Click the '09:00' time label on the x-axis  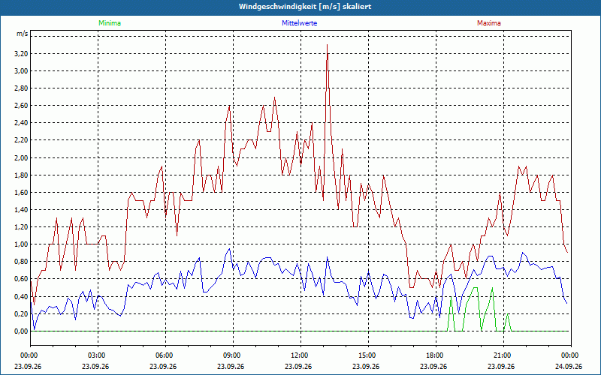pyautogui.click(x=233, y=355)
